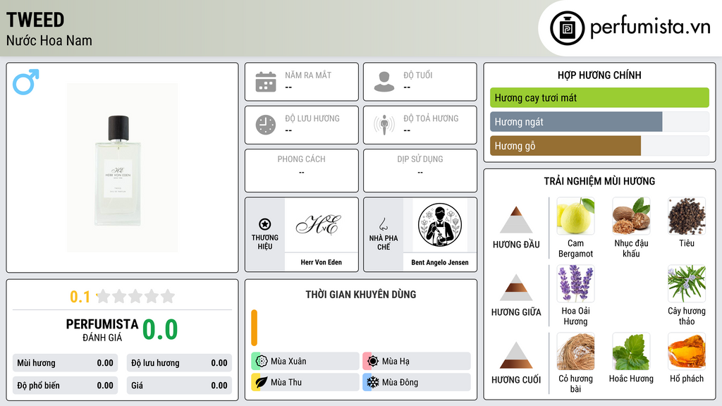This screenshot has width=722, height=406.
Task: Click the star badge Thương Hiệu icon
Action: click(265, 224)
